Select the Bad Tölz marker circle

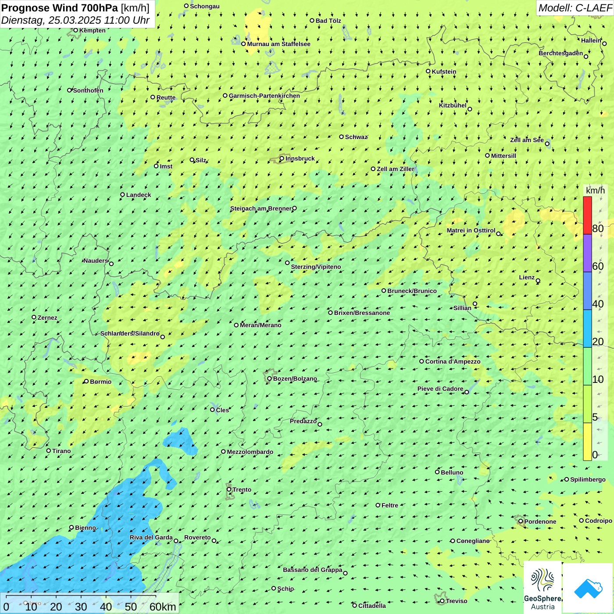pyautogui.click(x=312, y=20)
